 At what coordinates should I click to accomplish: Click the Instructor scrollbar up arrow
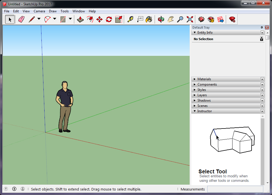(x=263, y=116)
